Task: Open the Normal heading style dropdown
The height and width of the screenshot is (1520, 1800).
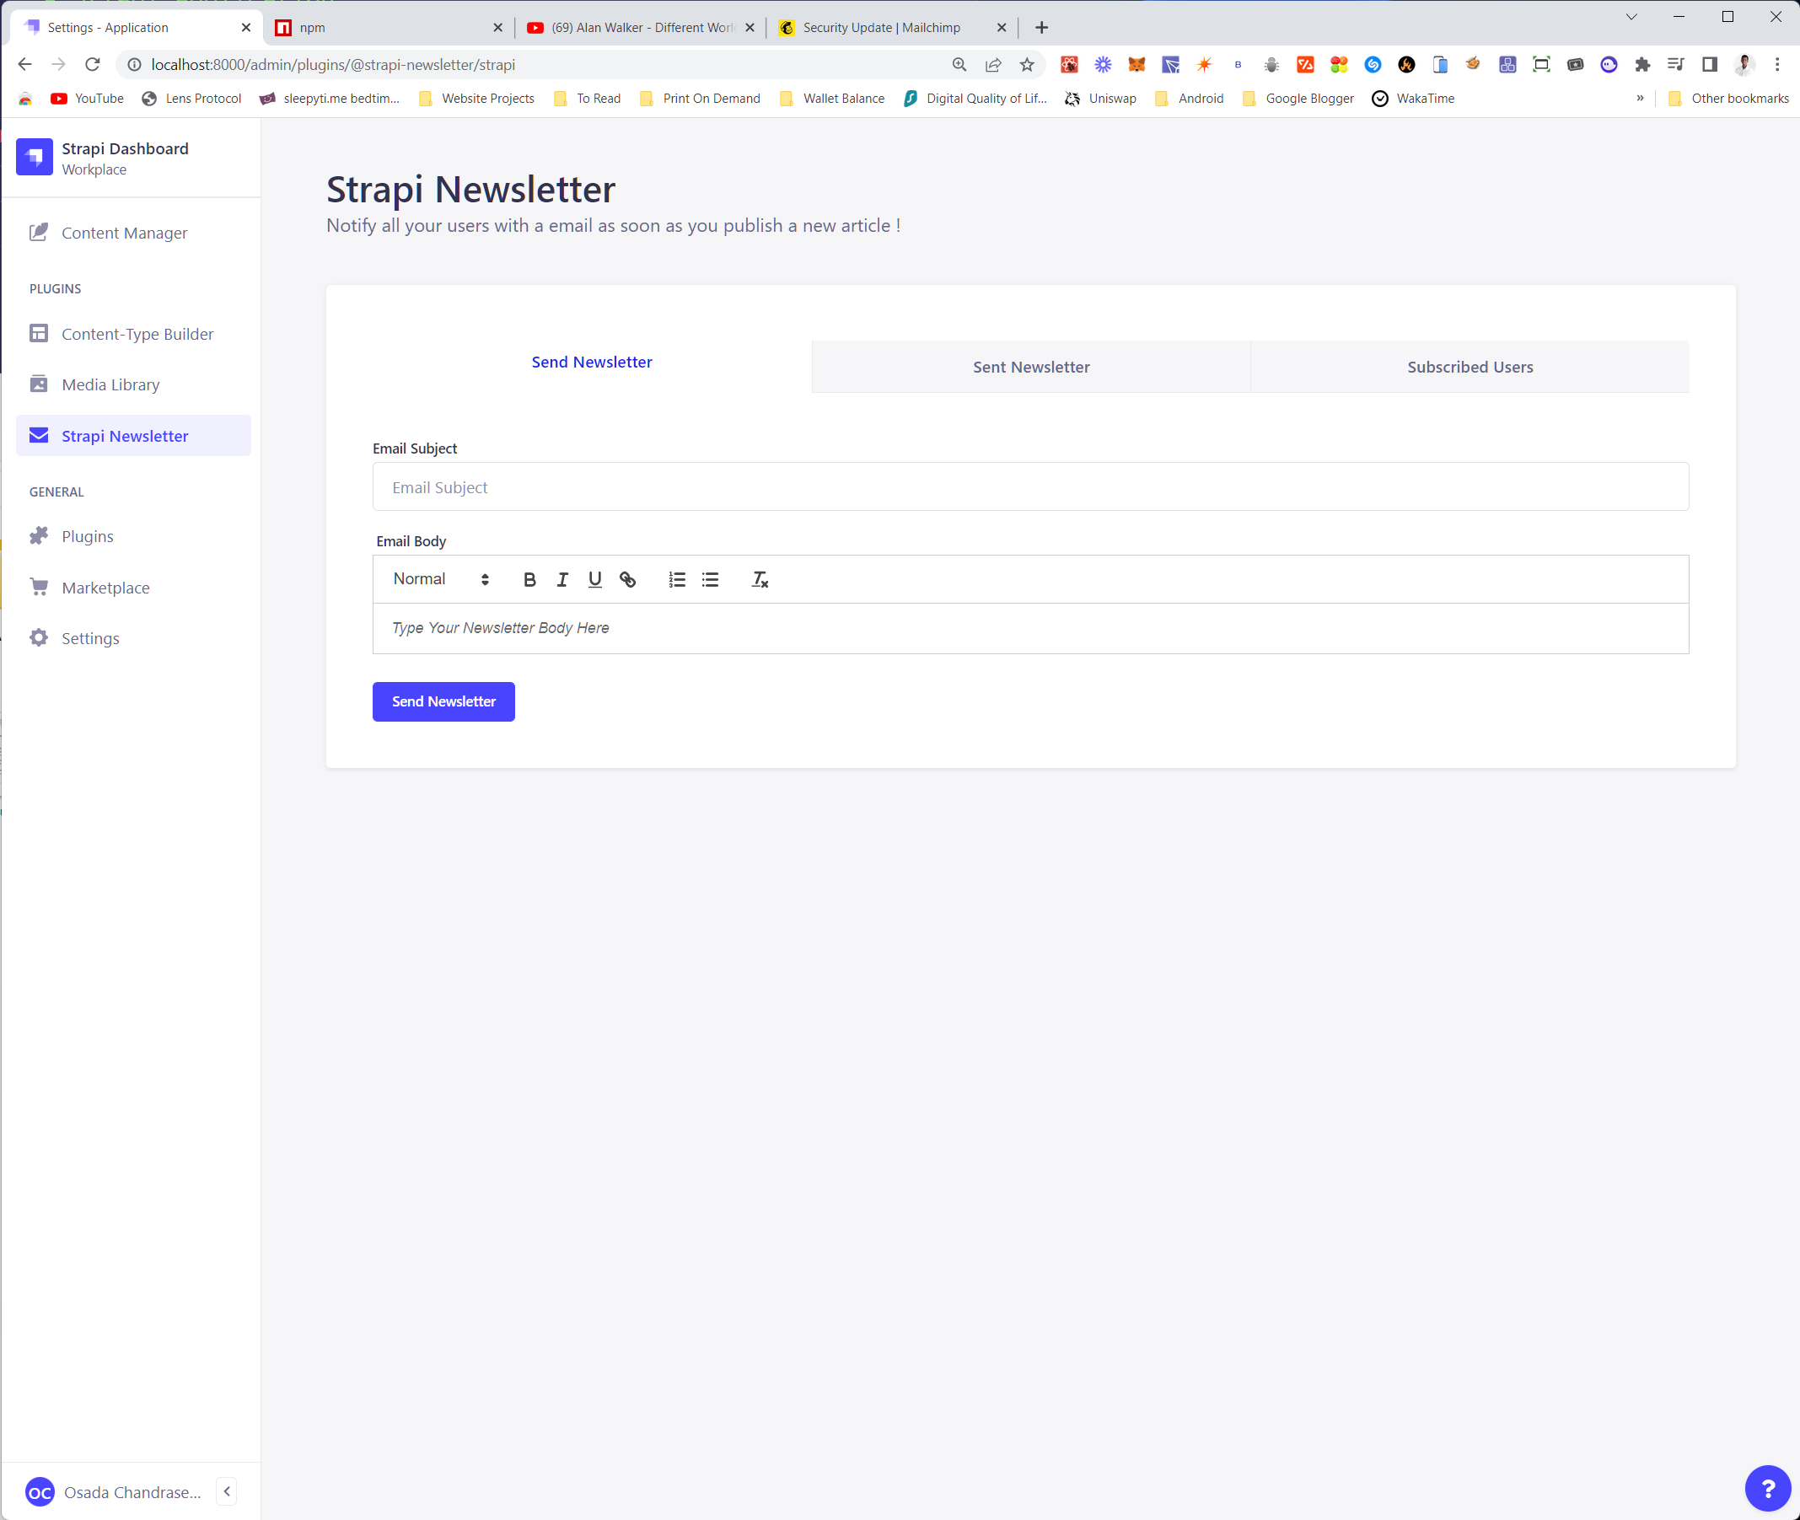Action: coord(441,579)
